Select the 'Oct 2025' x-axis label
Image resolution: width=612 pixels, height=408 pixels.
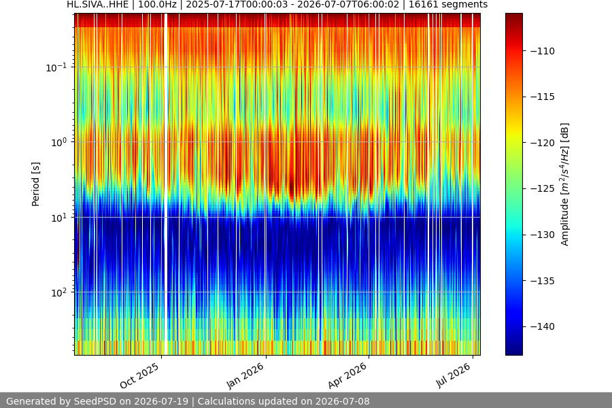139,375
